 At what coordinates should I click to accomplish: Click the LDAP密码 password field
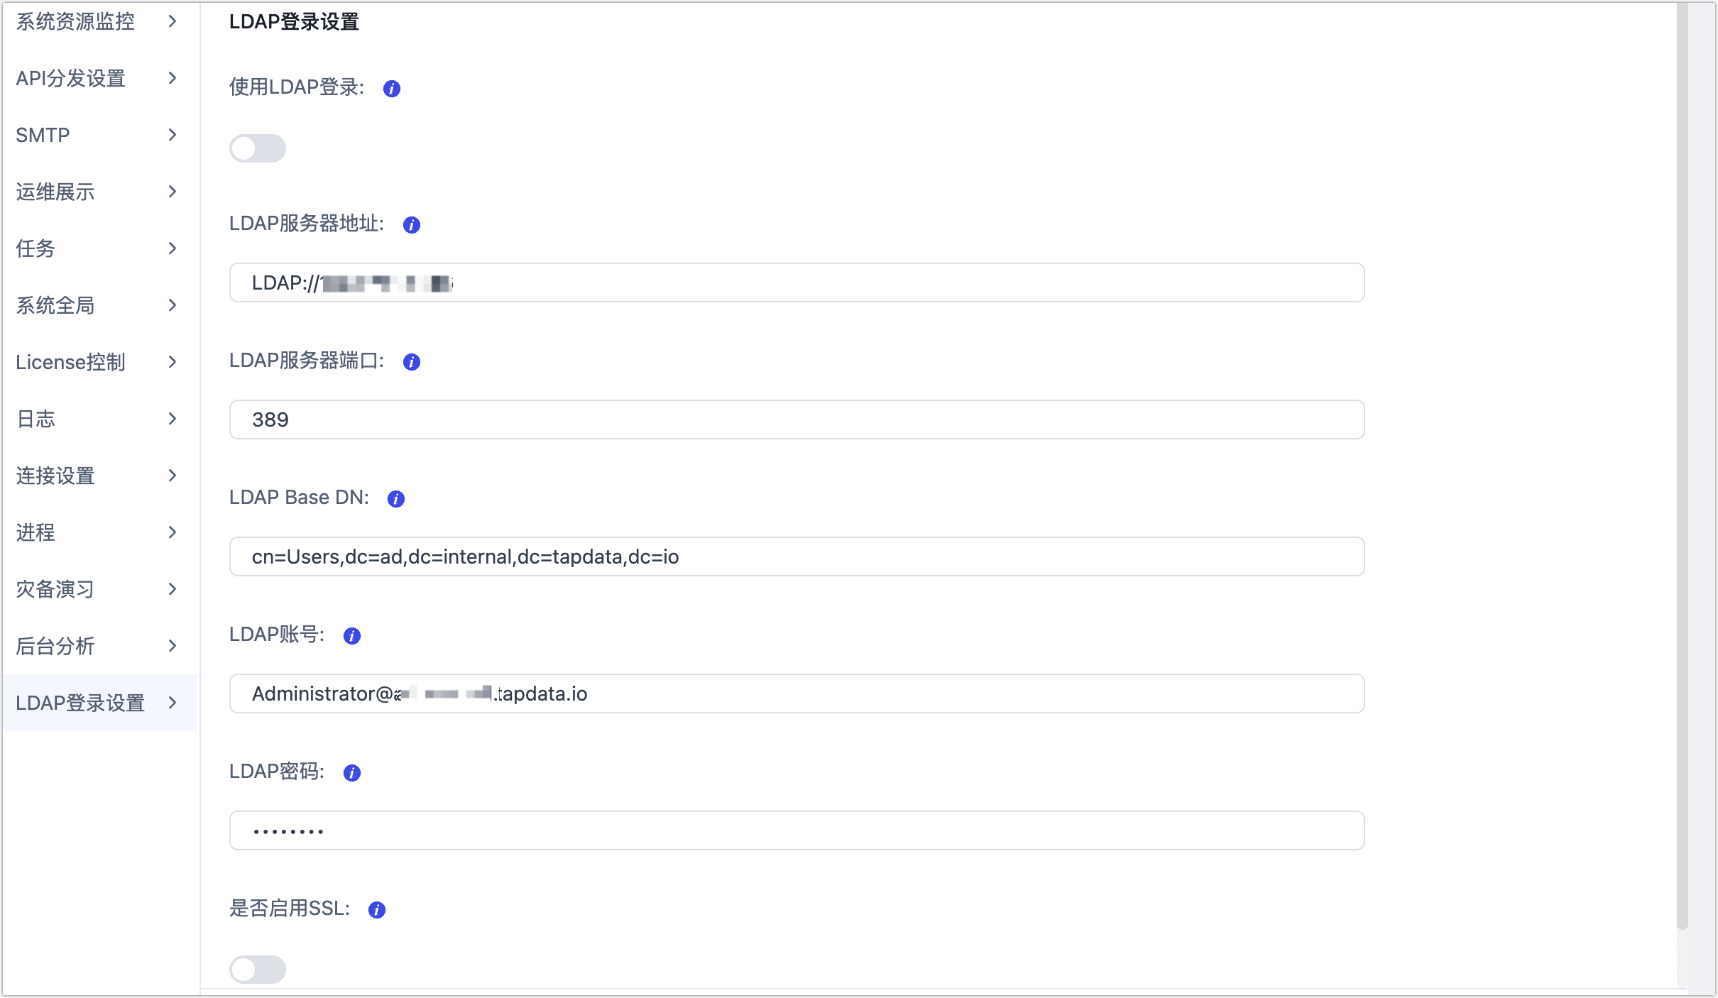coord(796,830)
